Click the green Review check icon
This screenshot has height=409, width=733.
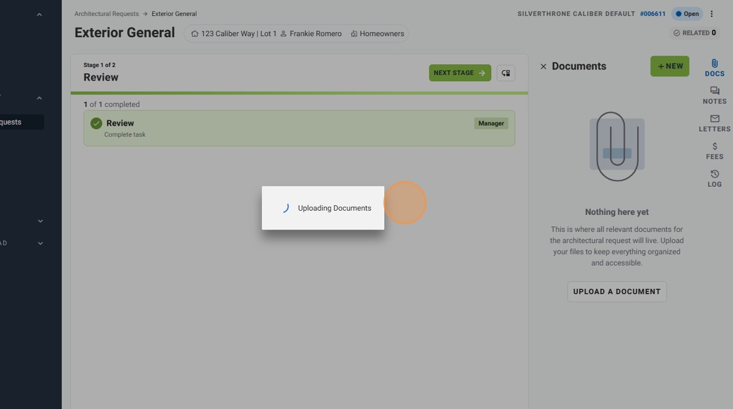[x=96, y=123]
